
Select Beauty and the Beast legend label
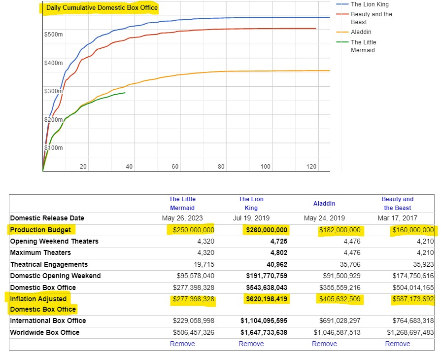click(x=371, y=18)
